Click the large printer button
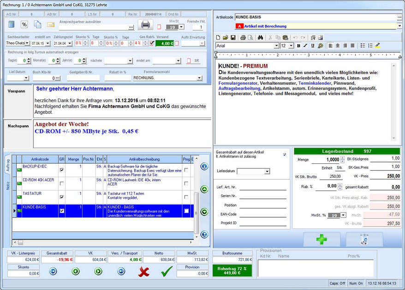Viewport: 405px width, 290px height. [x=145, y=25]
